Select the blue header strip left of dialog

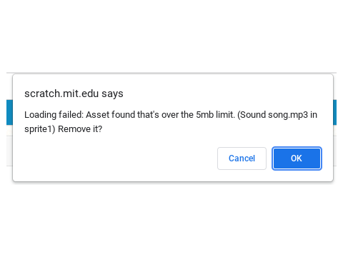(9, 112)
